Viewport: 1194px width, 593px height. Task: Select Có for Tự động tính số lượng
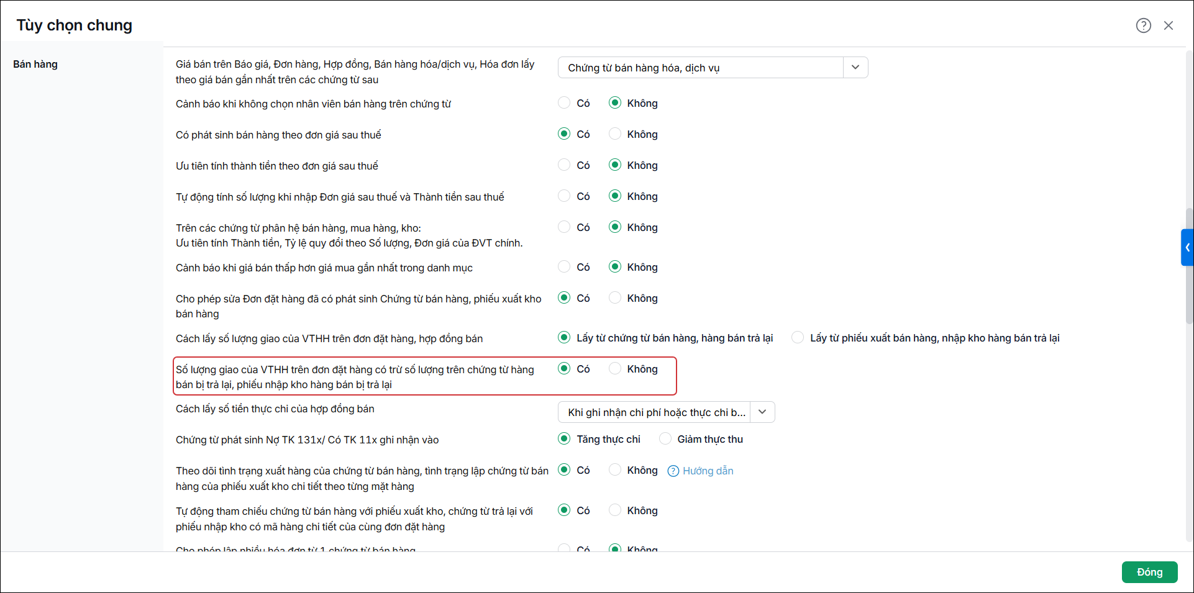[564, 196]
